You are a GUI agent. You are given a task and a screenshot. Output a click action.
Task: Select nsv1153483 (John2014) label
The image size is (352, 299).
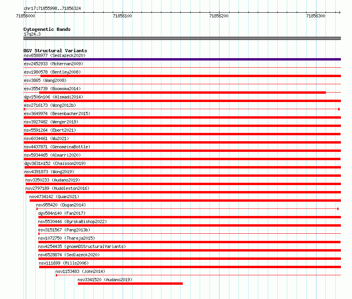coord(80,271)
